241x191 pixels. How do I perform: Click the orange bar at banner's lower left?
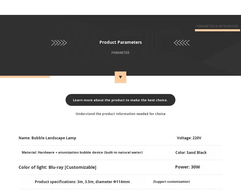point(25,77)
